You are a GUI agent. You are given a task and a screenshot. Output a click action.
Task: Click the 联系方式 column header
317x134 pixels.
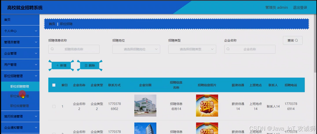[114, 85]
